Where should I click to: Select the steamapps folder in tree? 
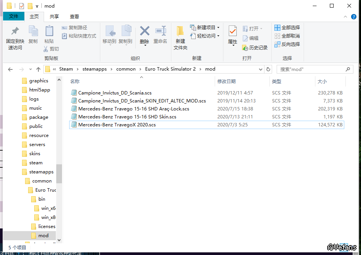tap(41, 172)
